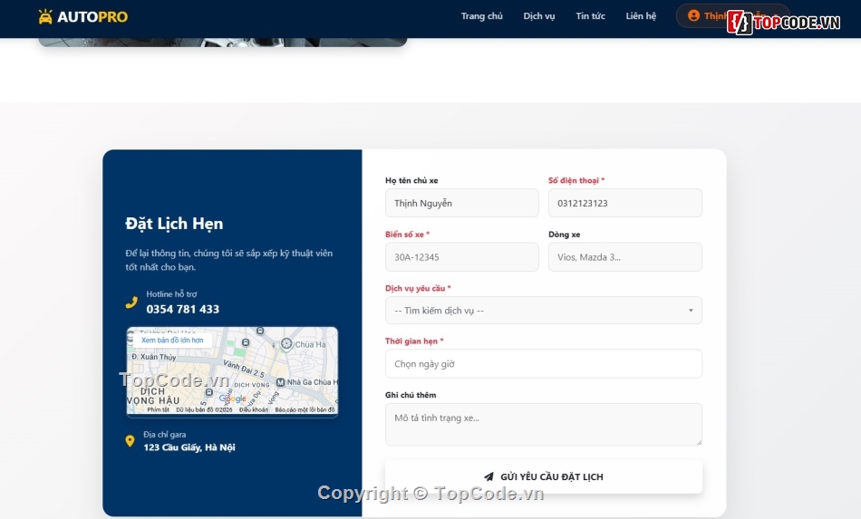Open the Dịch vụ menu item
The image size is (861, 519).
click(x=538, y=16)
